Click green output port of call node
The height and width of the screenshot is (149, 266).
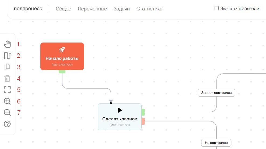(143, 112)
